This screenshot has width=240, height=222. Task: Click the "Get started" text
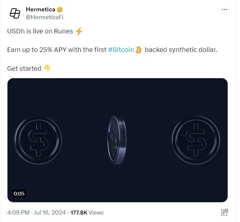[24, 68]
